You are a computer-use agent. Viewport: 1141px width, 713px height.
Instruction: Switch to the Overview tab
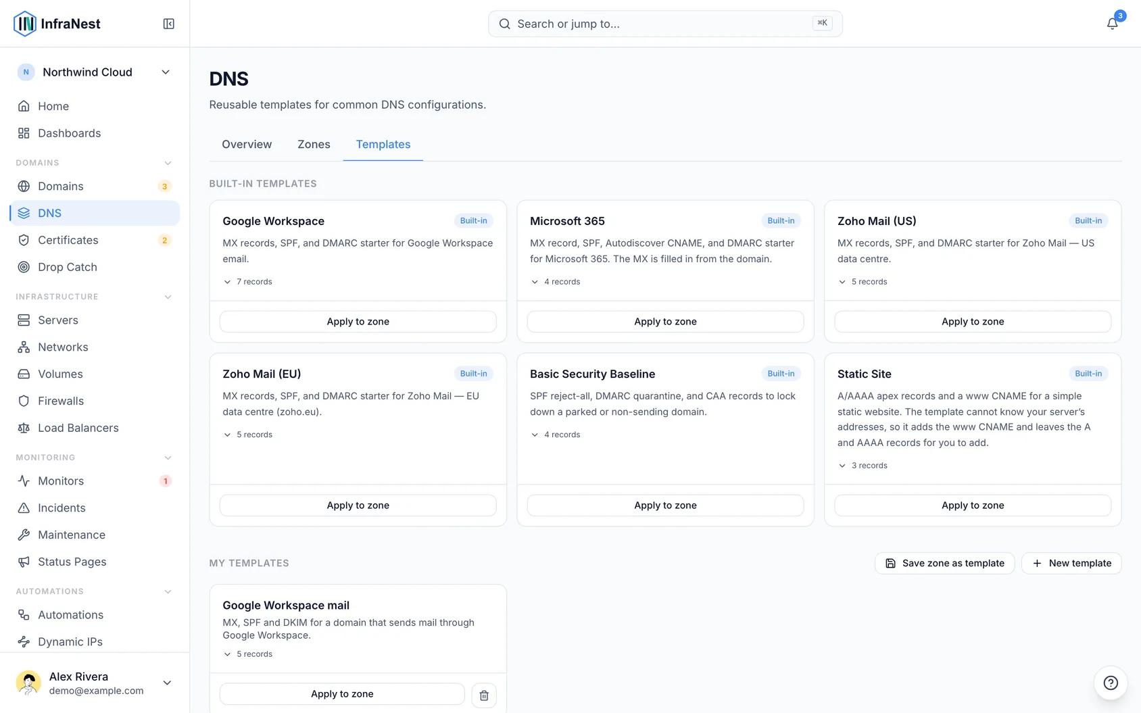247,145
